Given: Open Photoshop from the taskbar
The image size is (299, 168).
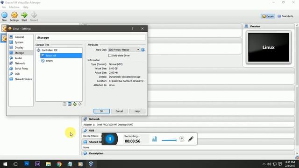Looking at the screenshot, I should 27,164.
